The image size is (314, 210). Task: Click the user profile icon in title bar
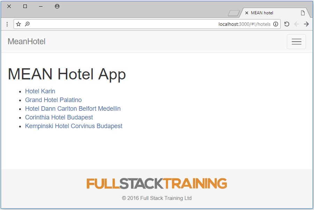[x=57, y=6]
